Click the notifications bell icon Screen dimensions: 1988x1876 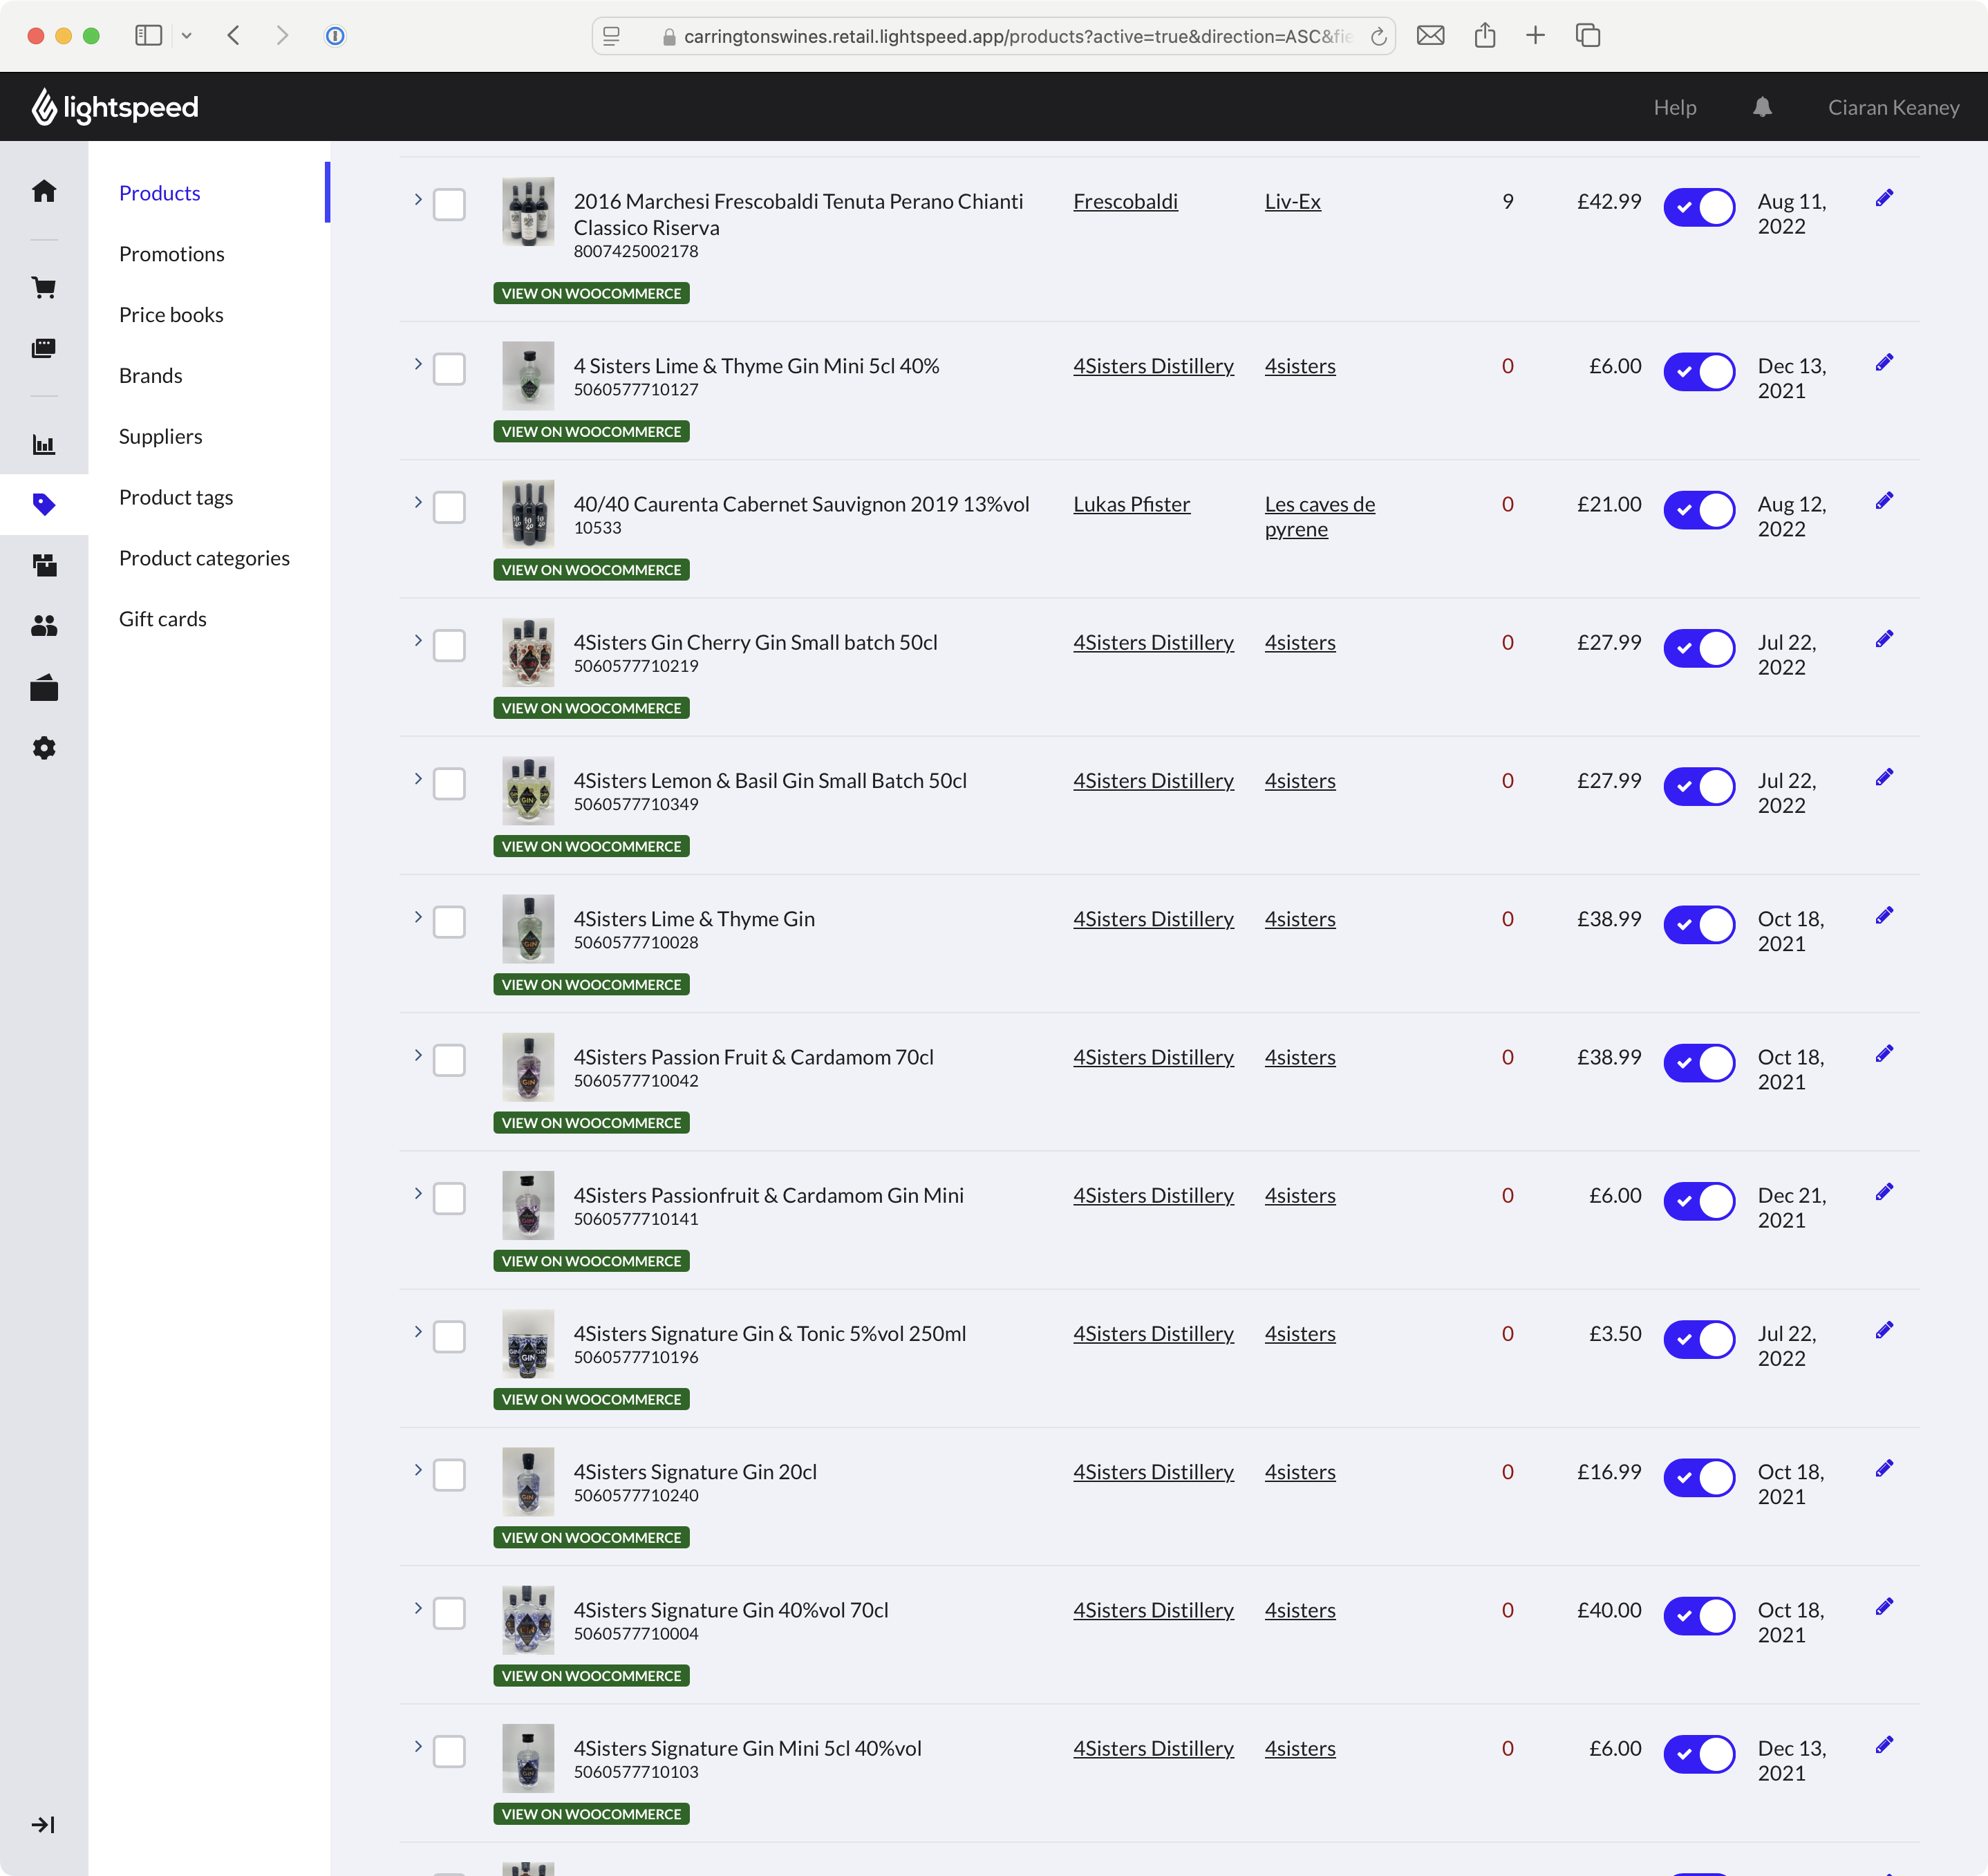click(x=1762, y=107)
